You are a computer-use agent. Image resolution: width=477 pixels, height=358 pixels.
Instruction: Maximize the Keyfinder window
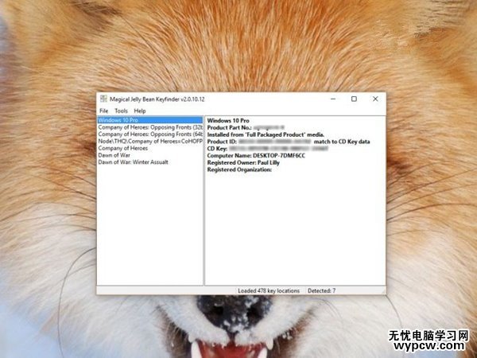354,99
